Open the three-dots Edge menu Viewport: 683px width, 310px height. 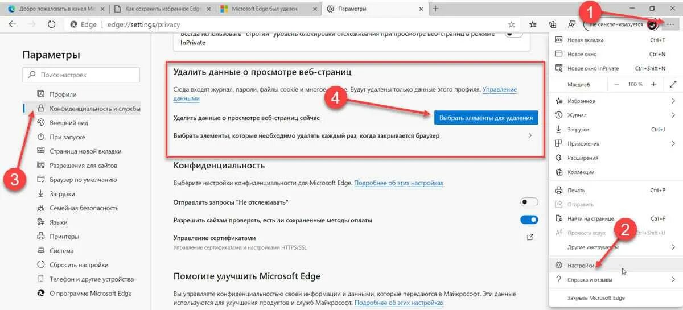(x=670, y=24)
